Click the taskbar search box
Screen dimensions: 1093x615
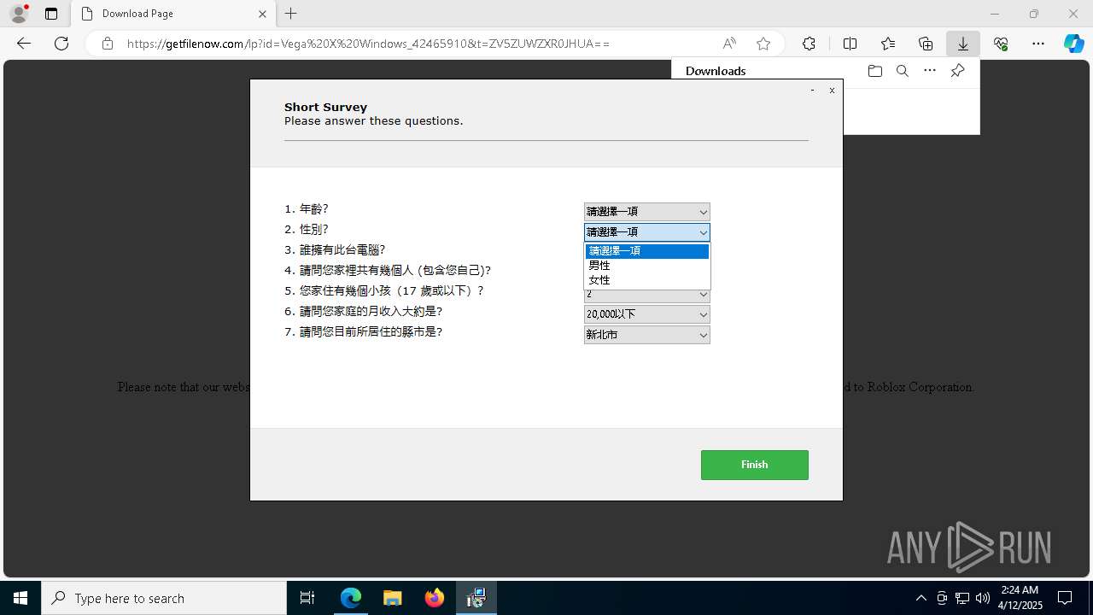point(164,598)
